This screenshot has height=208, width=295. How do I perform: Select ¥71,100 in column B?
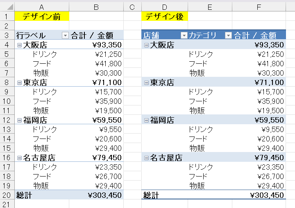tap(107, 83)
